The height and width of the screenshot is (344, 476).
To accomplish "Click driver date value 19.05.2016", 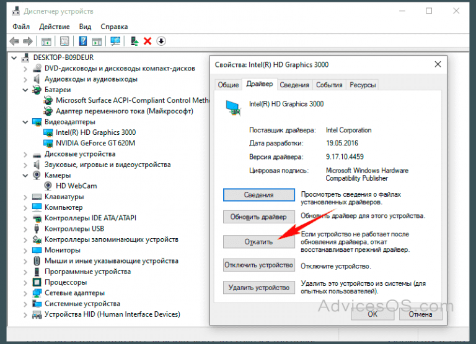I will coord(342,143).
